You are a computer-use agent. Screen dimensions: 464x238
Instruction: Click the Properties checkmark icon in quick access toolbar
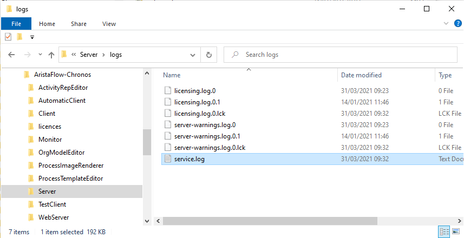pyautogui.click(x=8, y=37)
